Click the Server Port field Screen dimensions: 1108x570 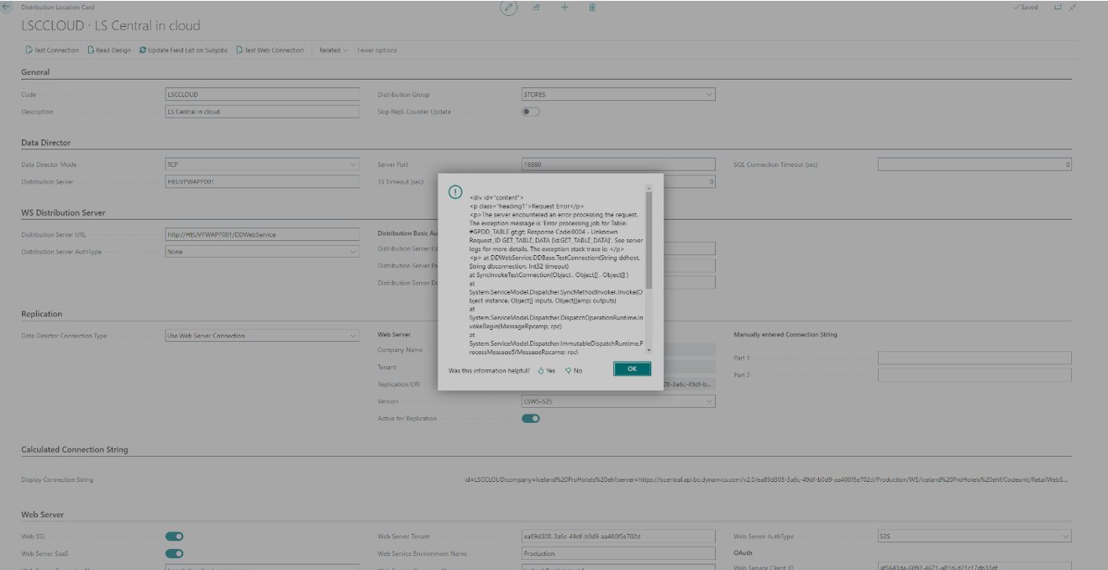click(618, 165)
